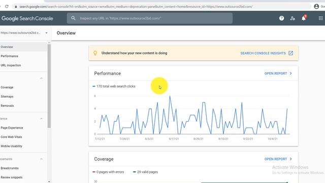Open the Help question mark icon
Screen dimensions: 325x183
(281, 18)
